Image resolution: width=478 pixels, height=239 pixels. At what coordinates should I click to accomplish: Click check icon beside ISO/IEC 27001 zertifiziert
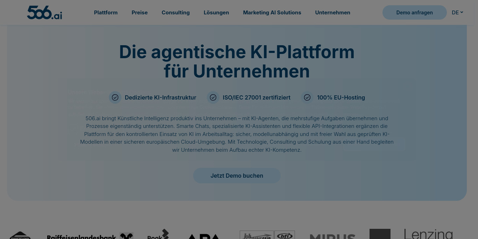213,97
